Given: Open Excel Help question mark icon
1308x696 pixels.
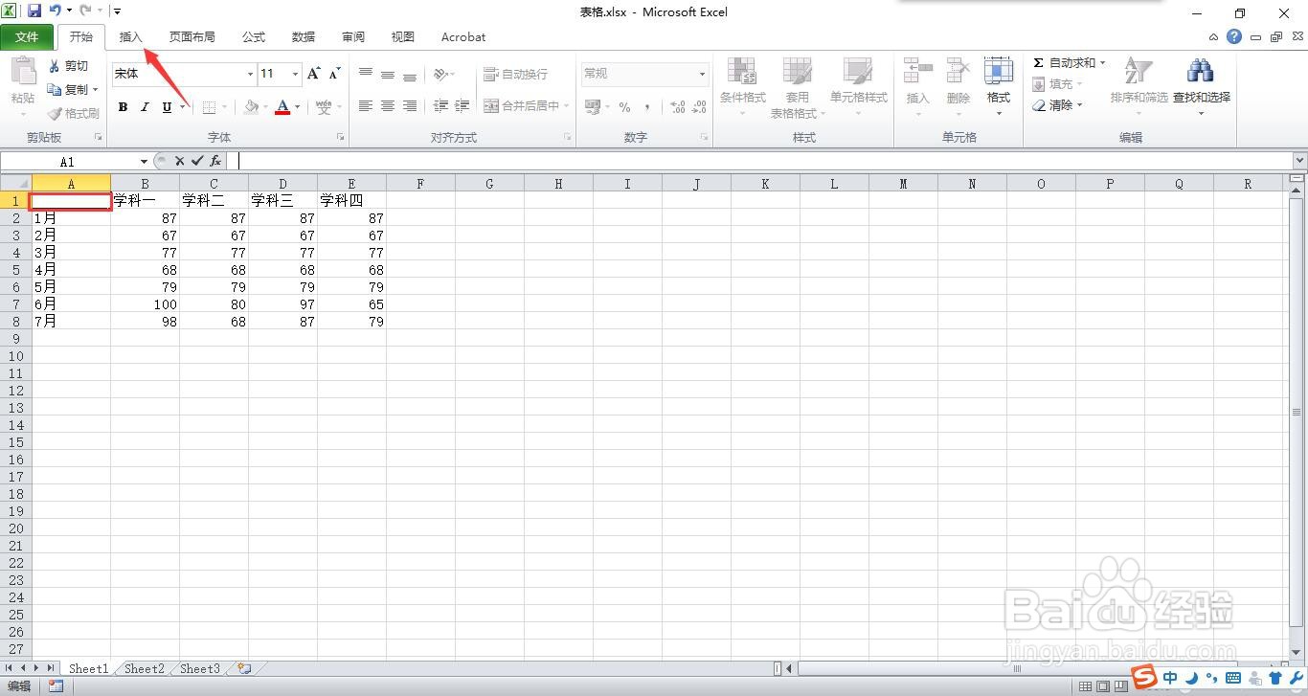Looking at the screenshot, I should point(1234,36).
